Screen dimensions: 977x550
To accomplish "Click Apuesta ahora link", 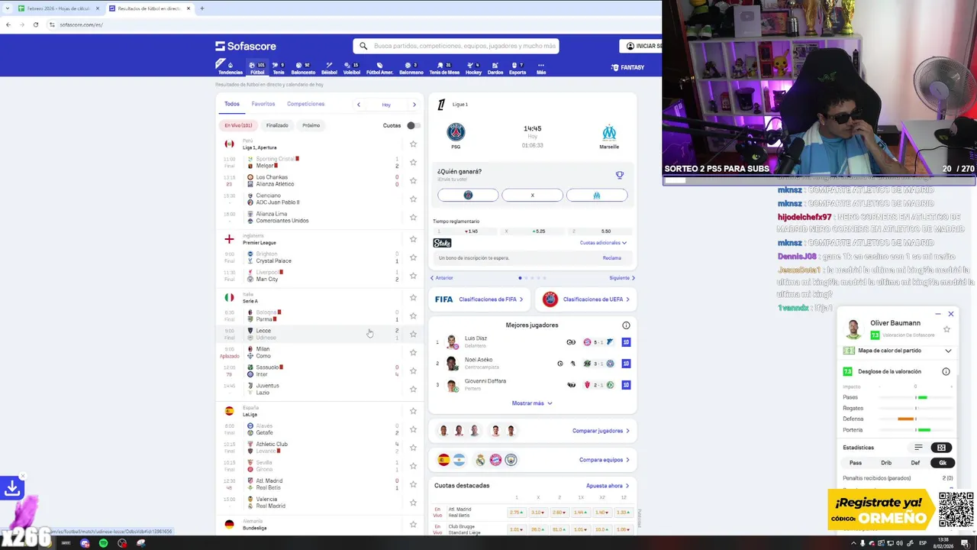I will (608, 486).
